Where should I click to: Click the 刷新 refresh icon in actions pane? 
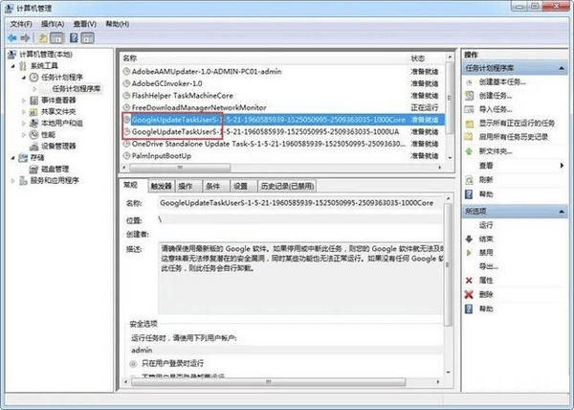coord(469,179)
